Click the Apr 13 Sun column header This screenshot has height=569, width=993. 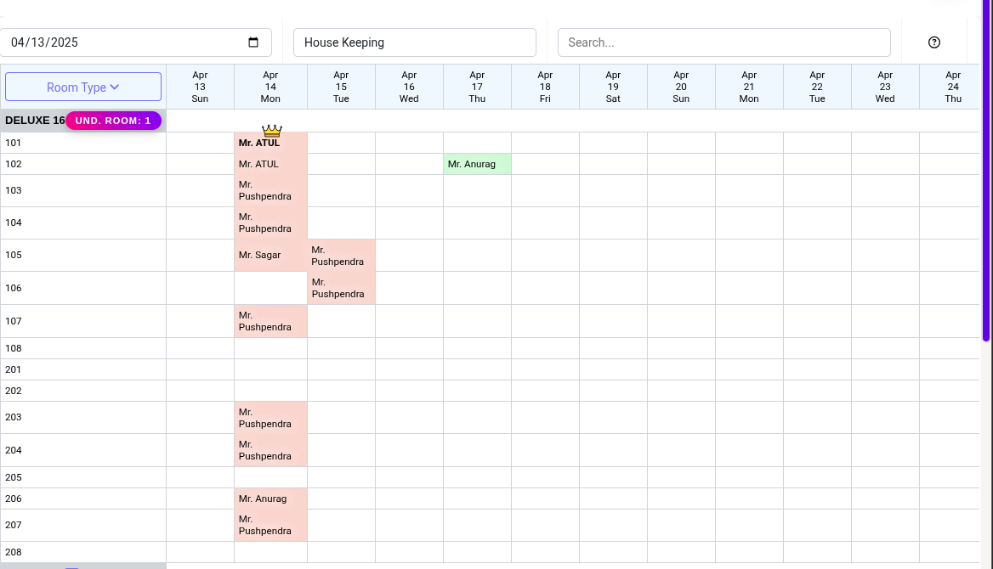coord(200,86)
